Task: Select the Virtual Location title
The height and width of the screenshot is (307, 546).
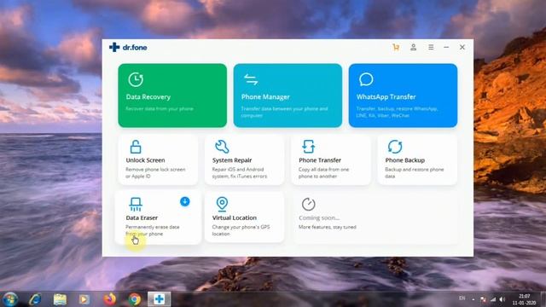Action: [x=235, y=217]
